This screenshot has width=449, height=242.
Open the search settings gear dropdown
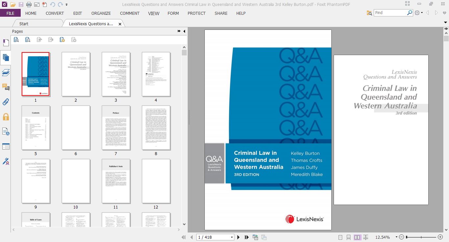pos(418,13)
